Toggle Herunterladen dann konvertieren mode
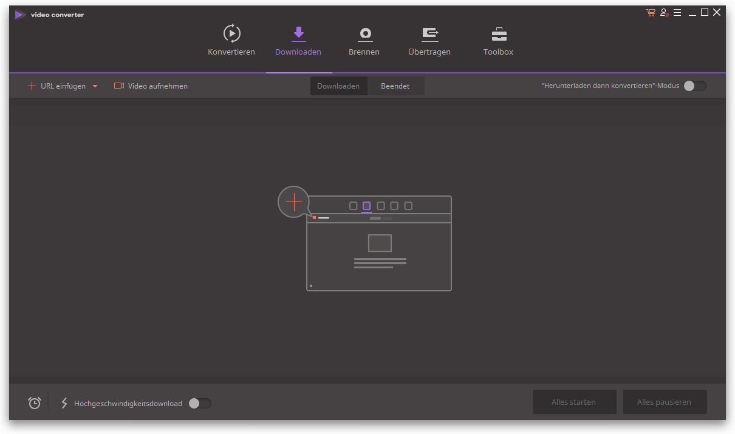 click(x=695, y=86)
